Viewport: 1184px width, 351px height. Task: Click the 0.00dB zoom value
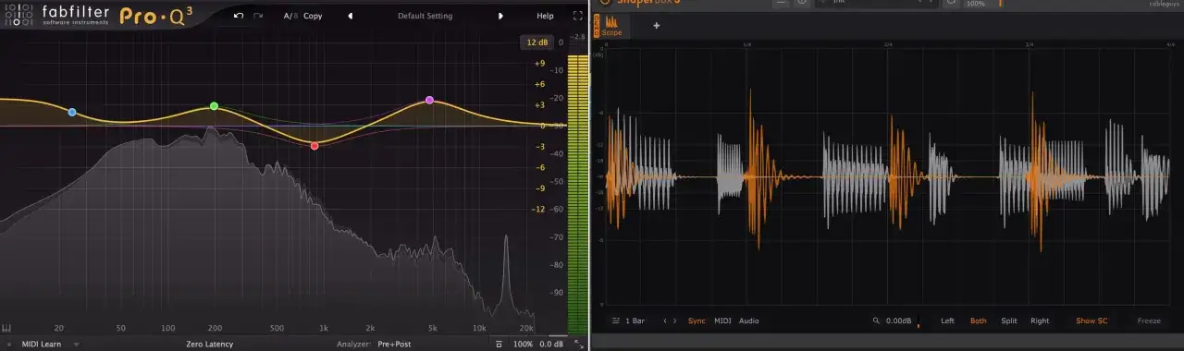[x=898, y=321]
